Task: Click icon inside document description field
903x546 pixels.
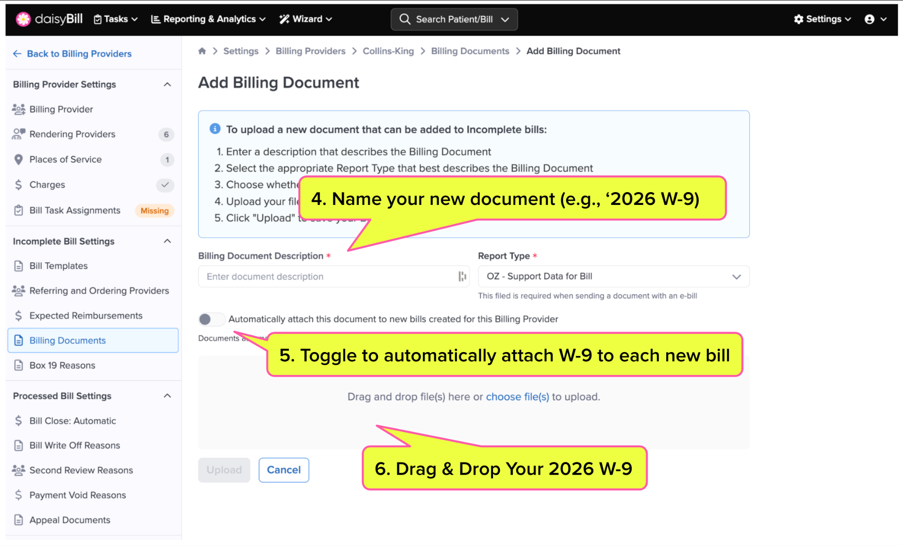Action: pyautogui.click(x=462, y=276)
